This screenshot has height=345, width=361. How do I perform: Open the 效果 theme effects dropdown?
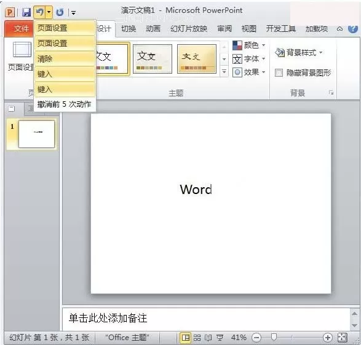click(249, 72)
